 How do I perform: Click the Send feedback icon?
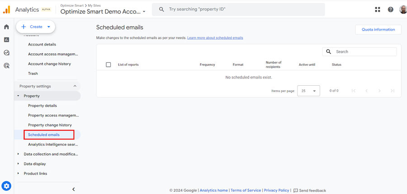[x=296, y=190]
